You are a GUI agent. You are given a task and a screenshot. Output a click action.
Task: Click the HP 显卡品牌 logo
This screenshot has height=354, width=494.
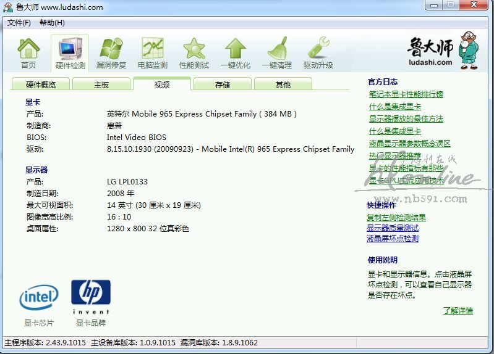(x=91, y=297)
